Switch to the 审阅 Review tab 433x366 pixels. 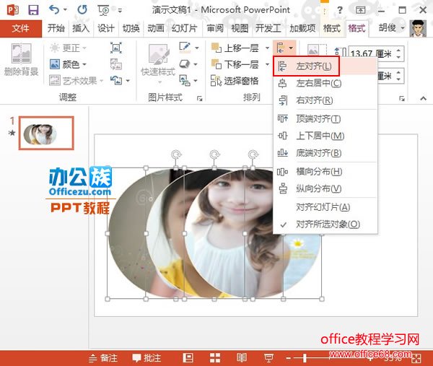tap(215, 28)
